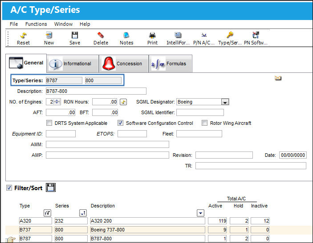Click the SGML Identifier field
The width and height of the screenshot is (313, 243).
click(x=200, y=112)
